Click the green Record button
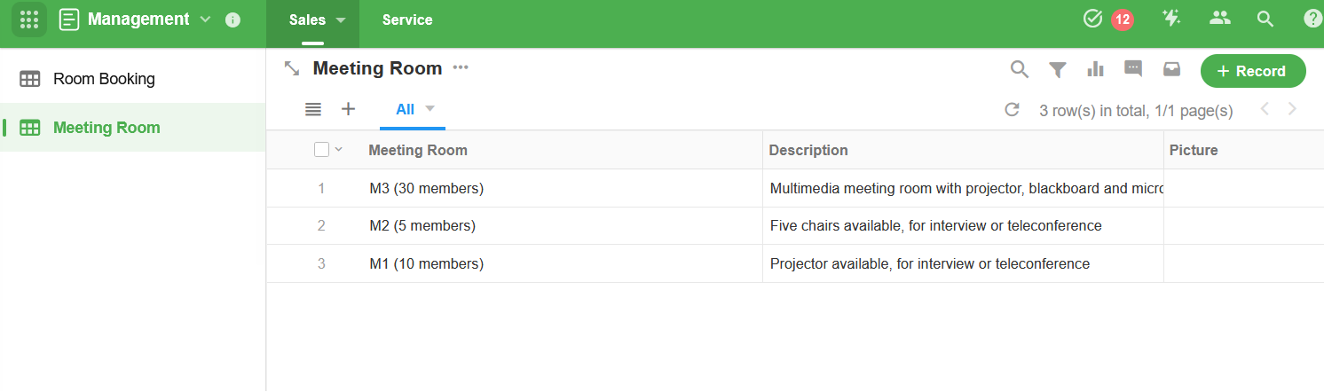1324x392 pixels. coord(1253,71)
